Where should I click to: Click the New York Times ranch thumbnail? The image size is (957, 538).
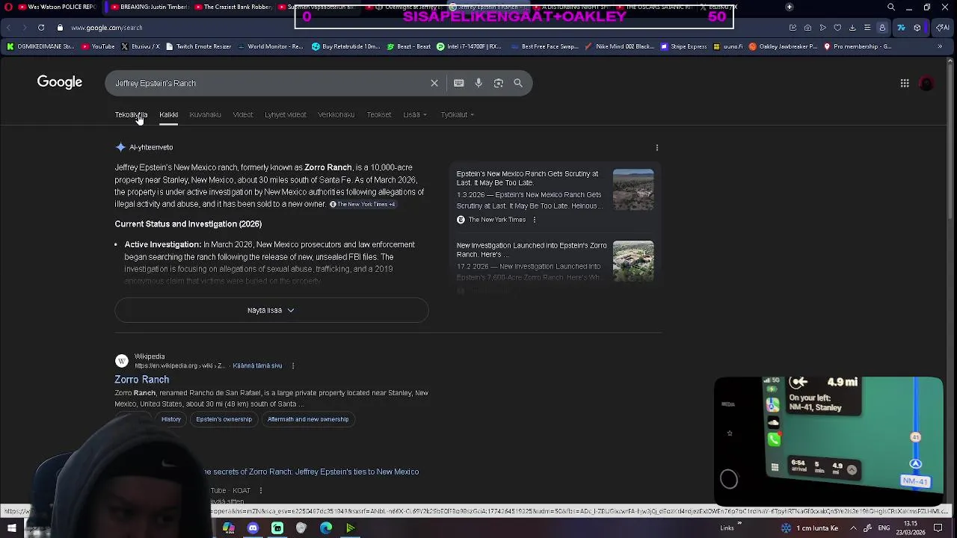point(633,189)
